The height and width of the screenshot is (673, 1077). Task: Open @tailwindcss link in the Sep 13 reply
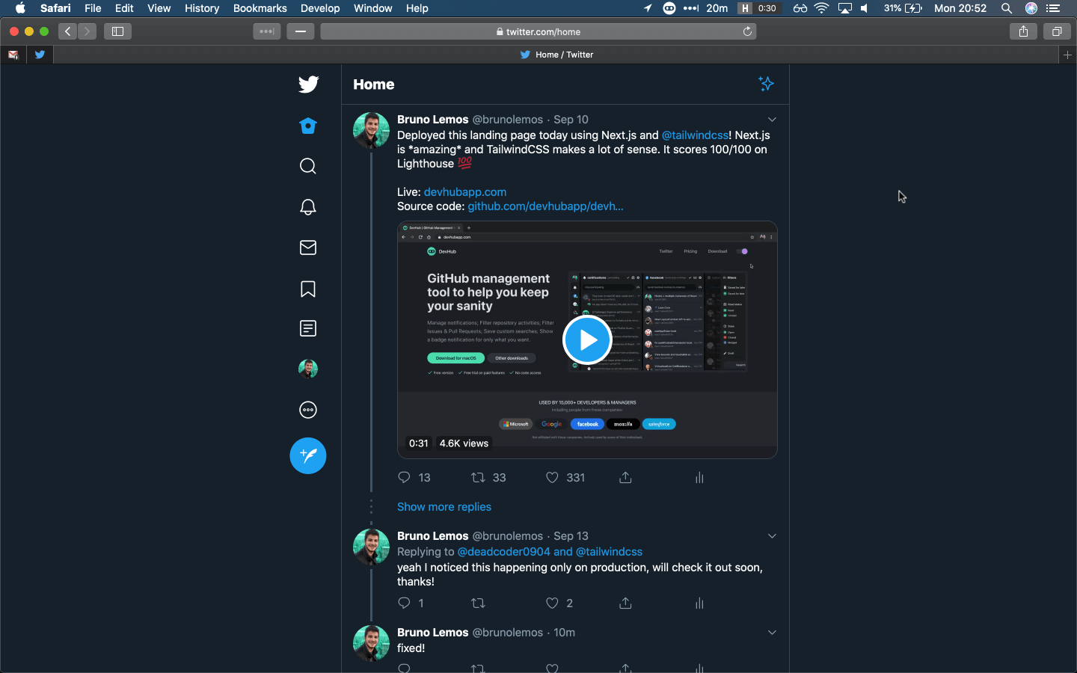[609, 552]
